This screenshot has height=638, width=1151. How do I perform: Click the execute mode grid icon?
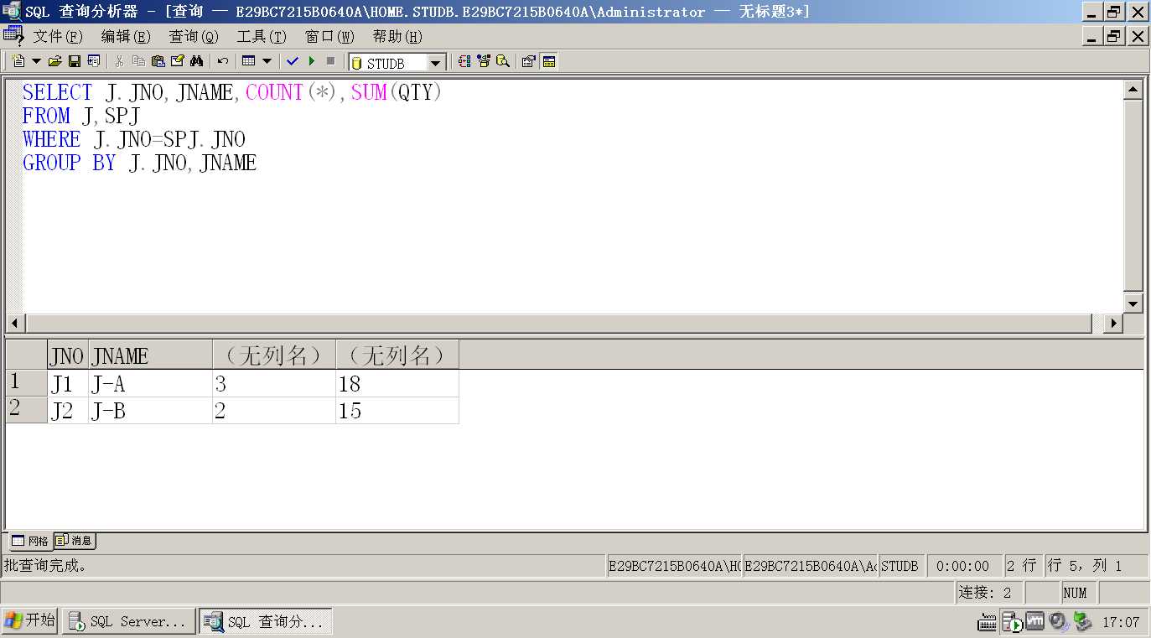coord(248,61)
